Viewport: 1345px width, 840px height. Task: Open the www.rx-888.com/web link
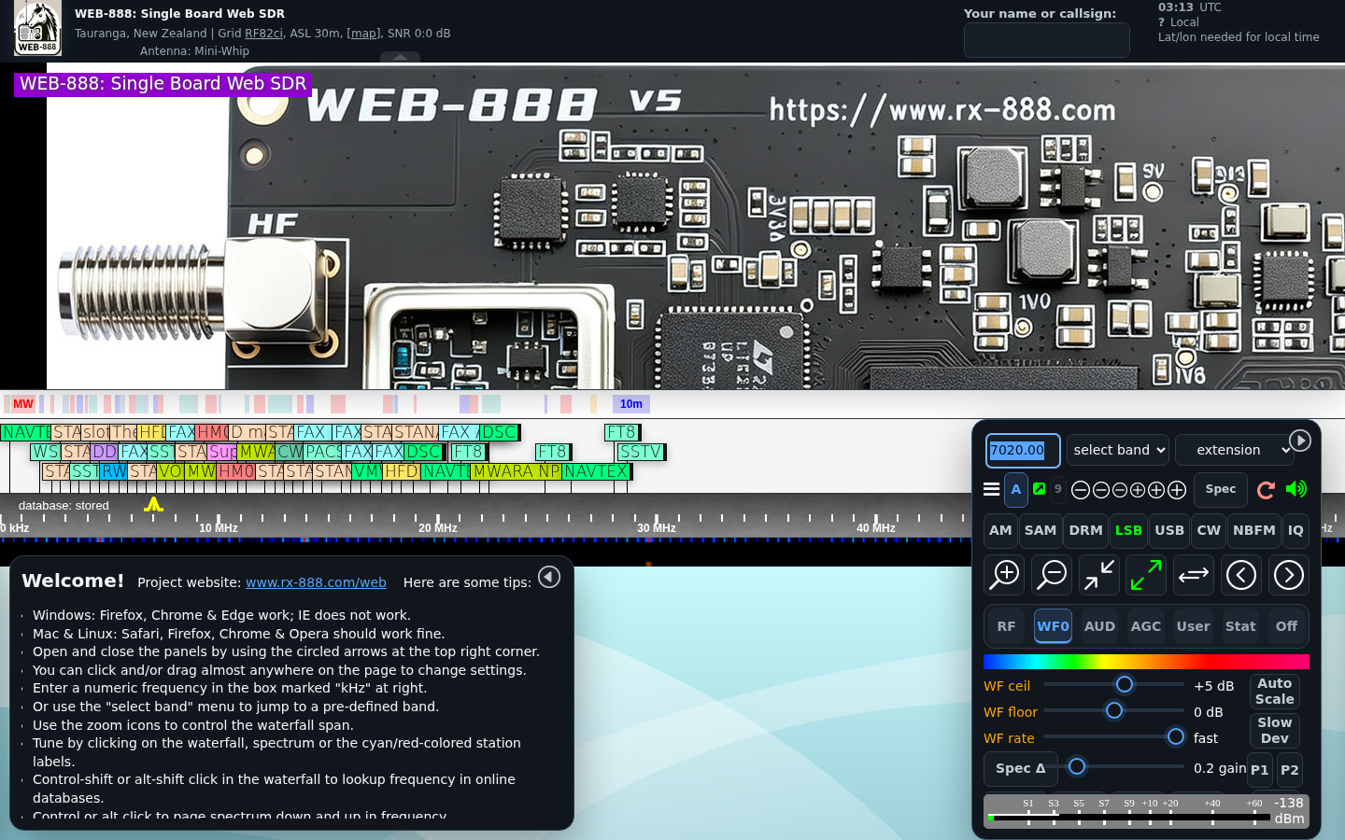[x=316, y=582]
